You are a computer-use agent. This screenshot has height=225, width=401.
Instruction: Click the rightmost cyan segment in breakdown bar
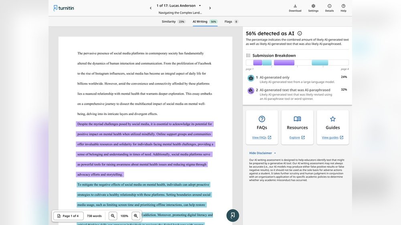[x=320, y=62]
